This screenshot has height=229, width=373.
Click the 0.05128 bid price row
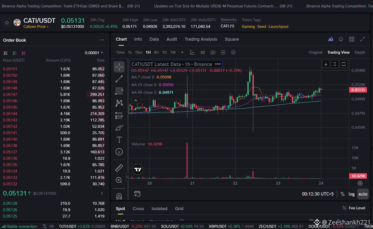[54, 203]
